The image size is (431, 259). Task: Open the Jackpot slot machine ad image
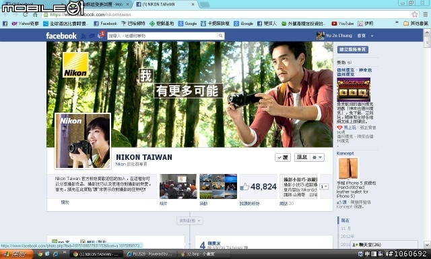point(354,90)
